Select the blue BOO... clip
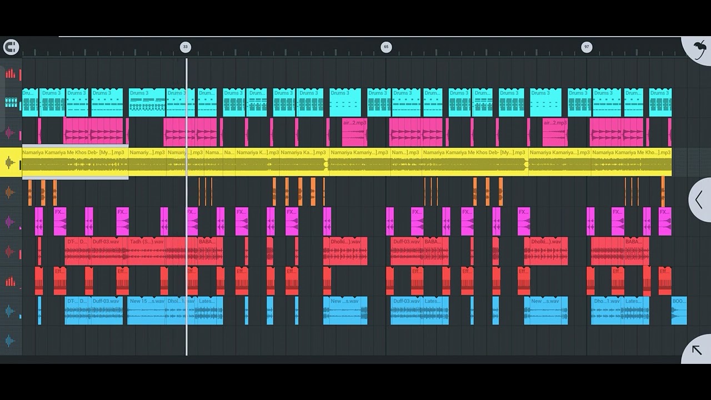The image size is (711, 400). click(x=679, y=311)
